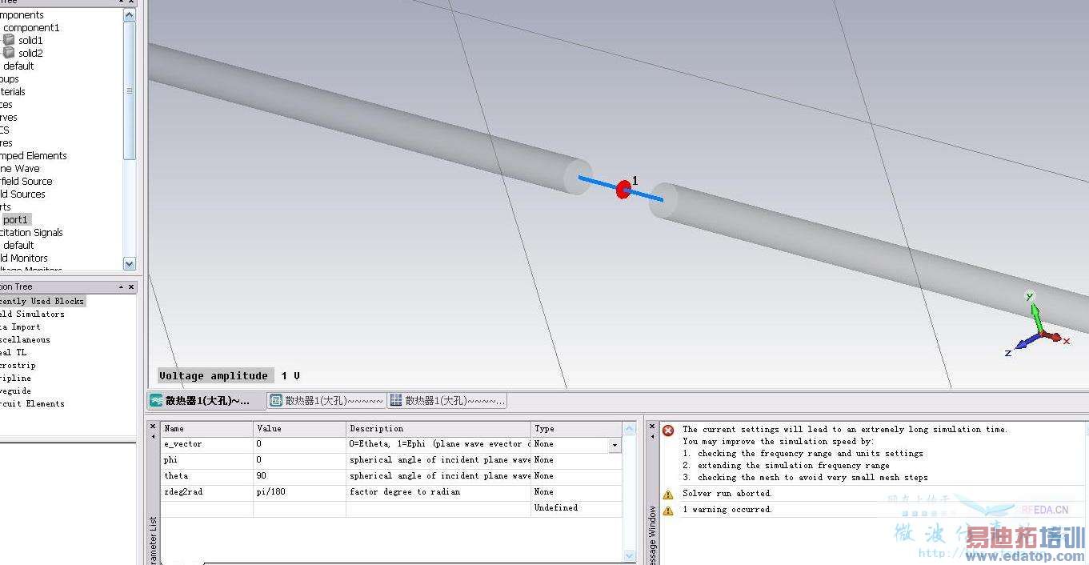This screenshot has width=1089, height=565.
Task: Select port1 in the navigation tree
Action: pos(15,219)
